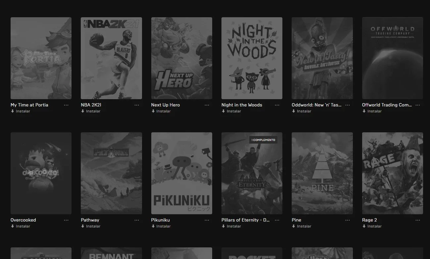Click Instalar under Pine
430x259 pixels.
click(x=302, y=226)
